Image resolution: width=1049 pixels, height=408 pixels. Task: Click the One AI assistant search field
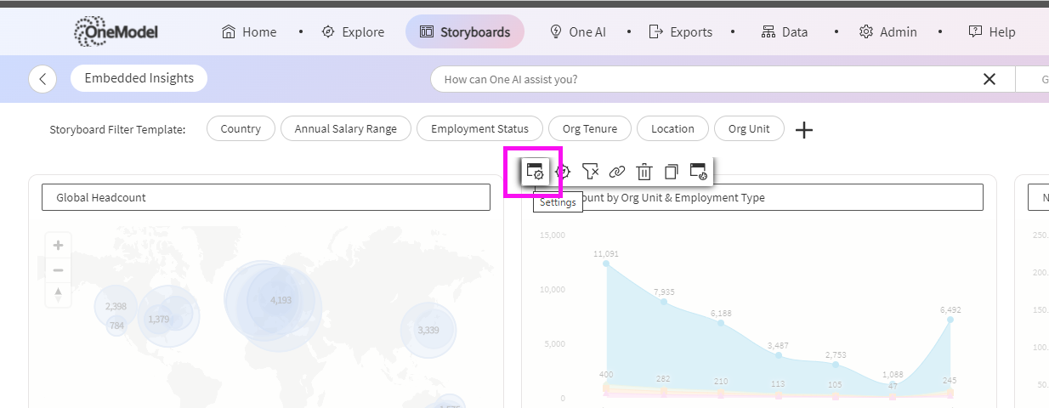coord(706,79)
